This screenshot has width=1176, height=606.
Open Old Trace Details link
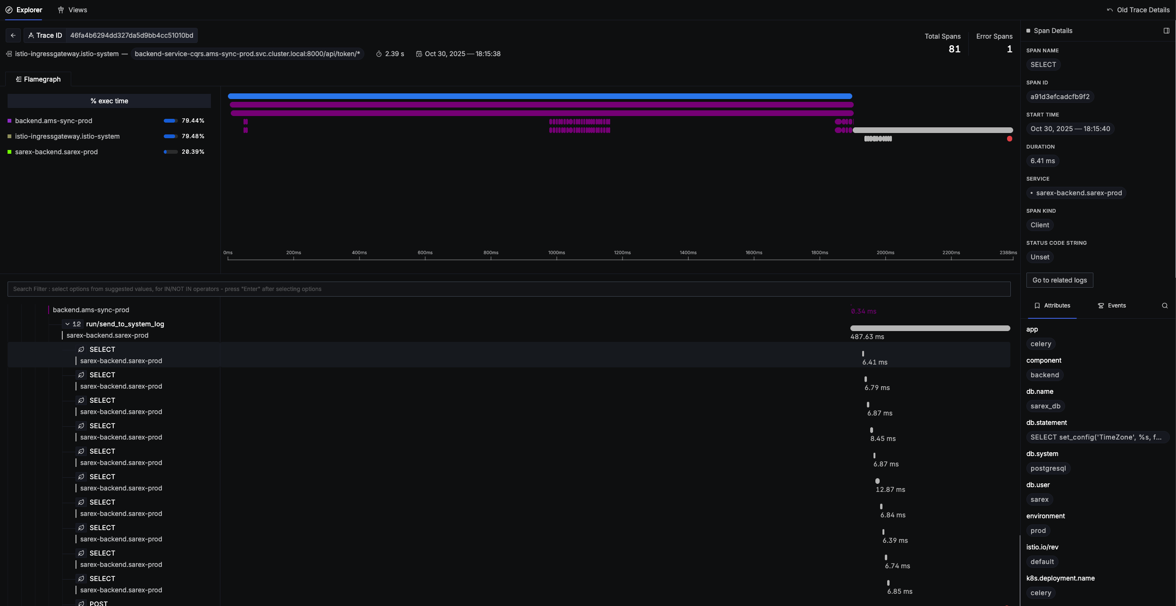[1137, 10]
